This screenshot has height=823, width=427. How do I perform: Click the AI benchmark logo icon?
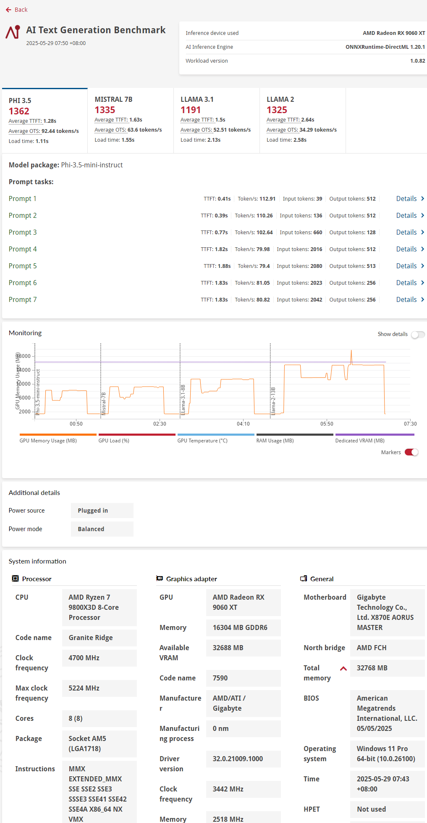click(13, 32)
